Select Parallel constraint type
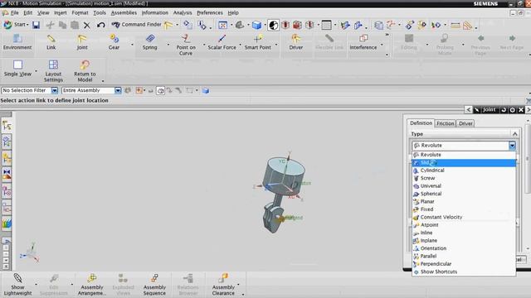 pos(464,256)
